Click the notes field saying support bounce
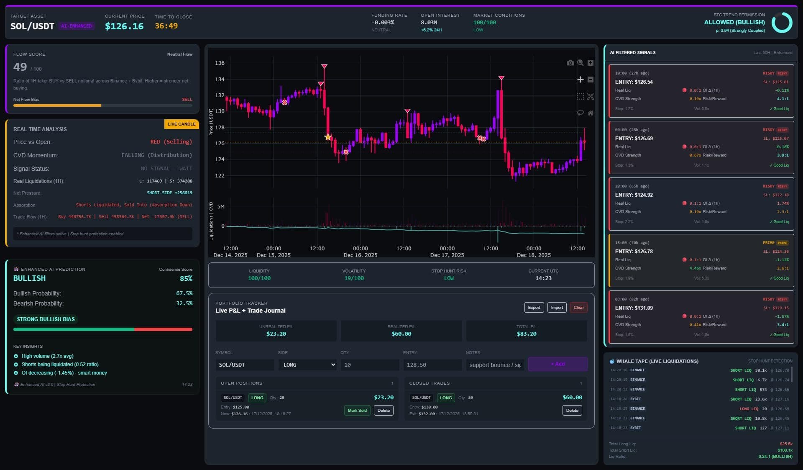 [x=495, y=365]
